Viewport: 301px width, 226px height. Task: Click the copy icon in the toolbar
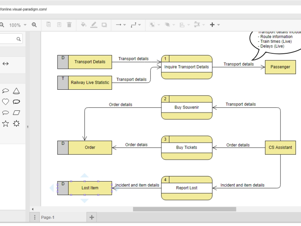pyautogui.click(x=48, y=25)
